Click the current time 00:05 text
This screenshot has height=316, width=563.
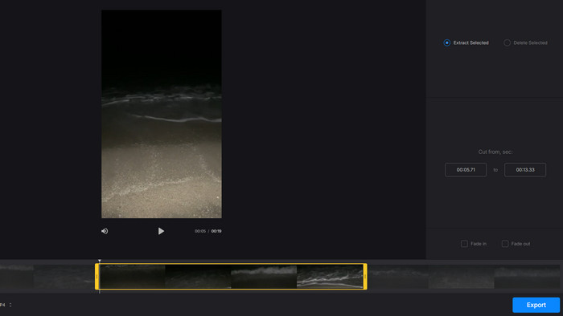(200, 231)
